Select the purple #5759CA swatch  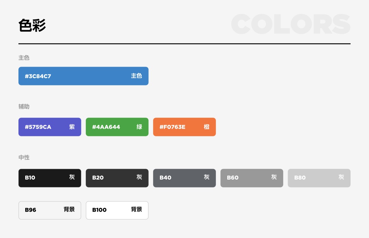tap(50, 127)
